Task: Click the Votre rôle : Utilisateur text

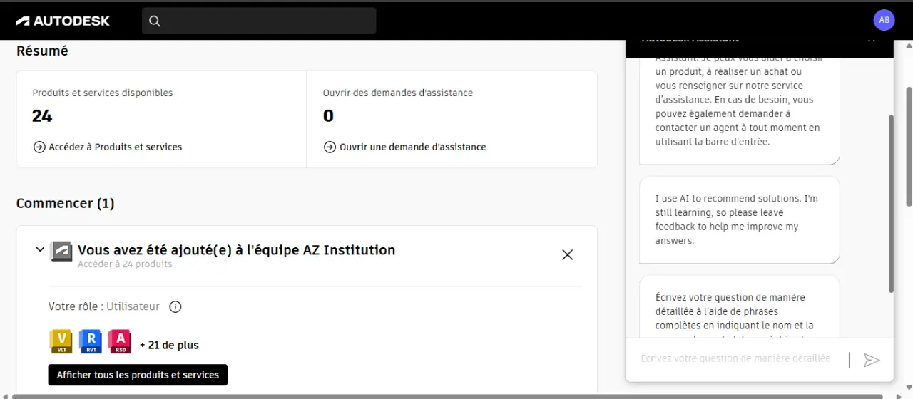Action: click(104, 306)
